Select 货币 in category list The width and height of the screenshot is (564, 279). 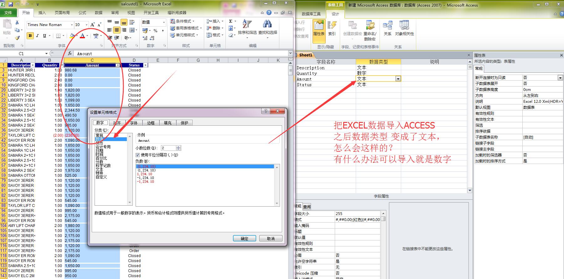99,143
